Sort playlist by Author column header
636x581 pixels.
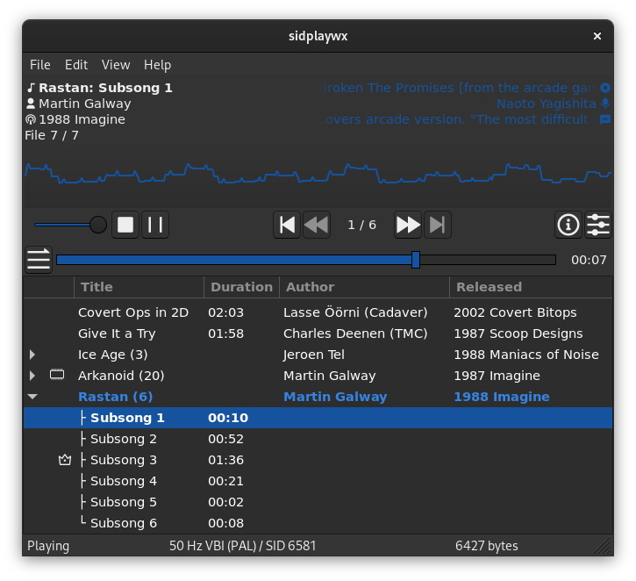[364, 287]
